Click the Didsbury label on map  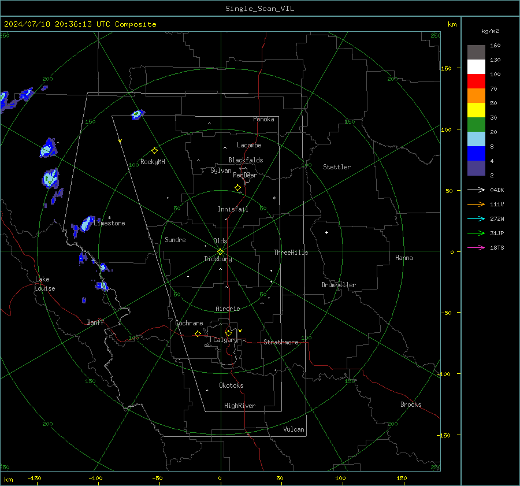218,259
